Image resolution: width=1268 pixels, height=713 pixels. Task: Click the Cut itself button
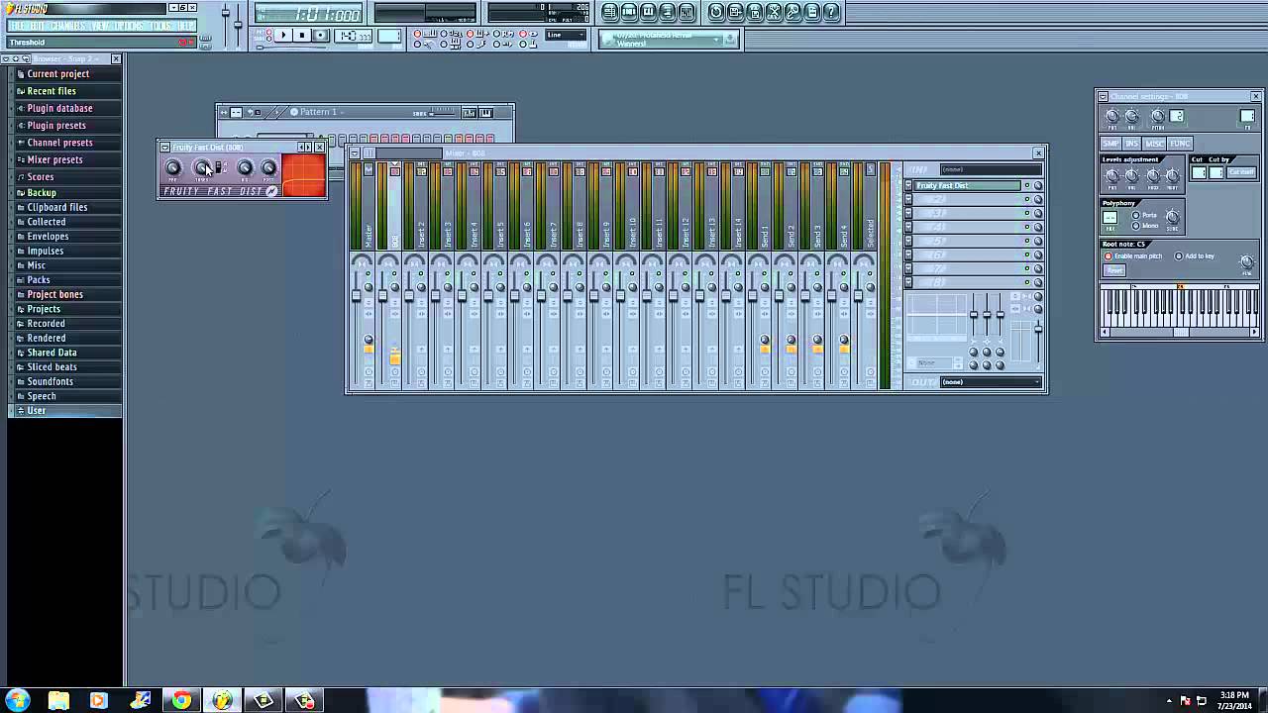(1241, 173)
